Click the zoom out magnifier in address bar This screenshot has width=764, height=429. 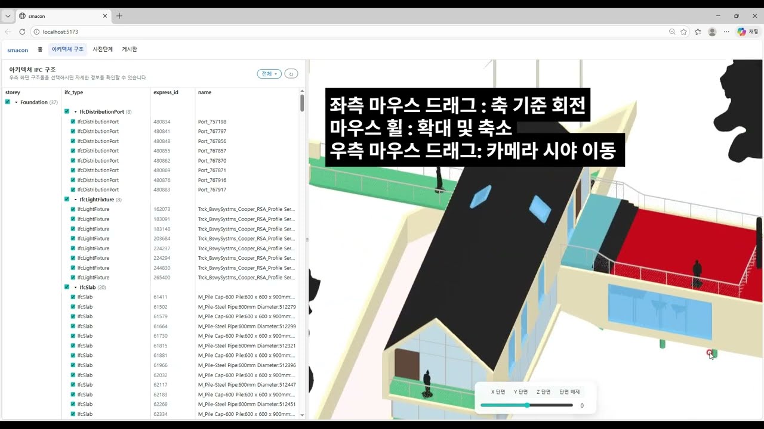(x=672, y=32)
